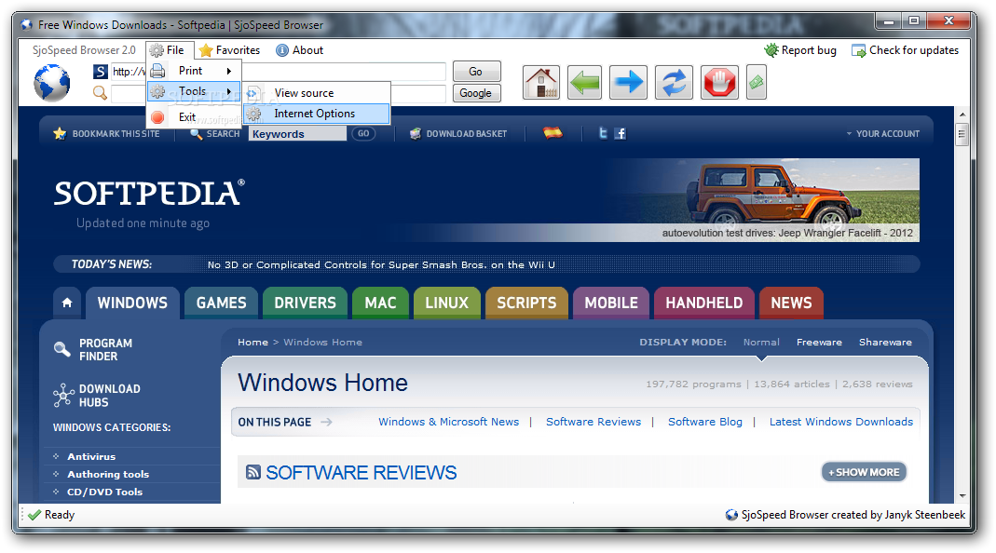Click the Twitter icon on Softpedia bar

pos(603,133)
